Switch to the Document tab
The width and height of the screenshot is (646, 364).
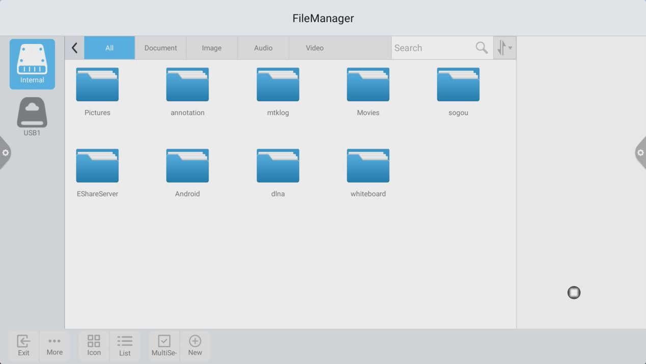tap(160, 48)
